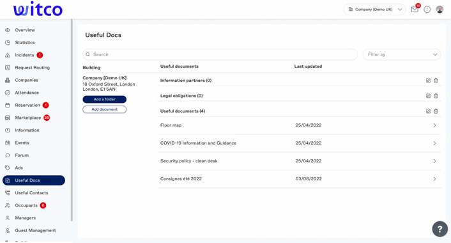Open the Events menu item

click(22, 143)
